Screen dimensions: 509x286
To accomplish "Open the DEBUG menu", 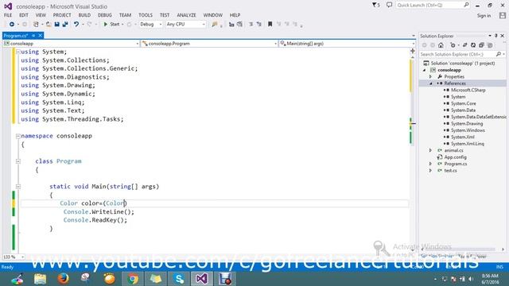I will tap(105, 15).
